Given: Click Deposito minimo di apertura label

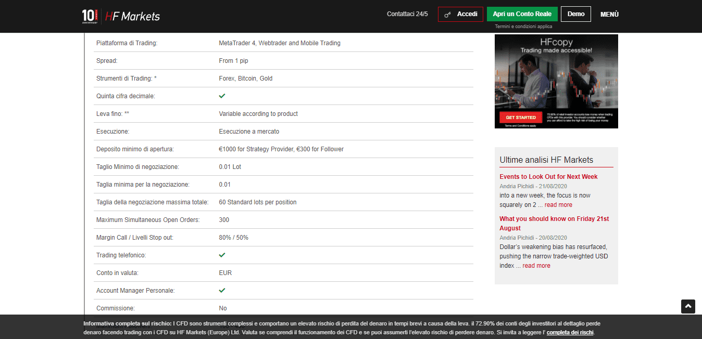Looking at the screenshot, I should (x=135, y=149).
